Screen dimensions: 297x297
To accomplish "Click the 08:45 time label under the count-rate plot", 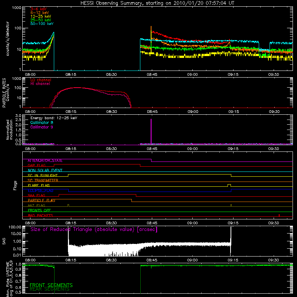I will [x=152, y=75].
